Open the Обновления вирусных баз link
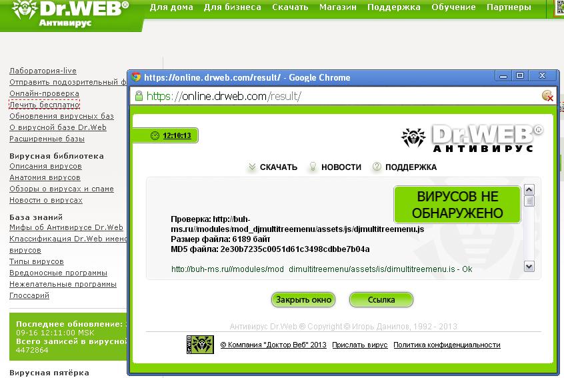This screenshot has height=378, width=564. click(61, 116)
